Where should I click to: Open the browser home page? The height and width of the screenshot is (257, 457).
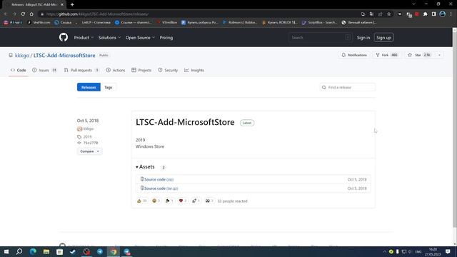tap(31, 14)
